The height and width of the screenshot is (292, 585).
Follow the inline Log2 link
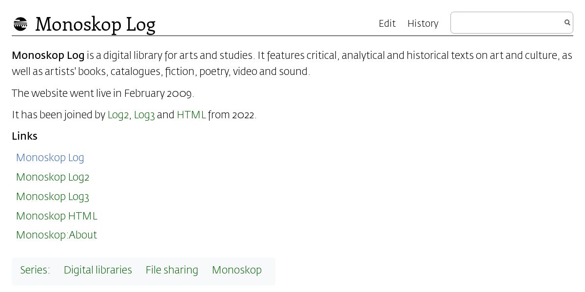pos(118,115)
